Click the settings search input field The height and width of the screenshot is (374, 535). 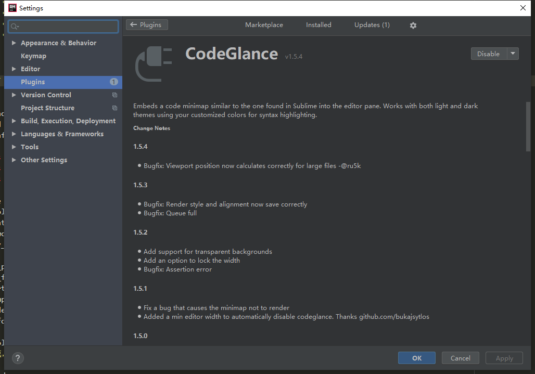[x=68, y=27]
